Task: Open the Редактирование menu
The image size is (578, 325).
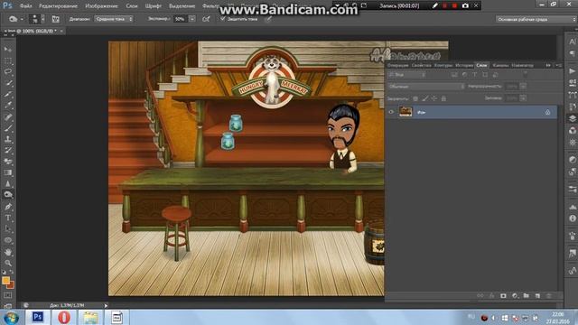Action: (x=58, y=6)
